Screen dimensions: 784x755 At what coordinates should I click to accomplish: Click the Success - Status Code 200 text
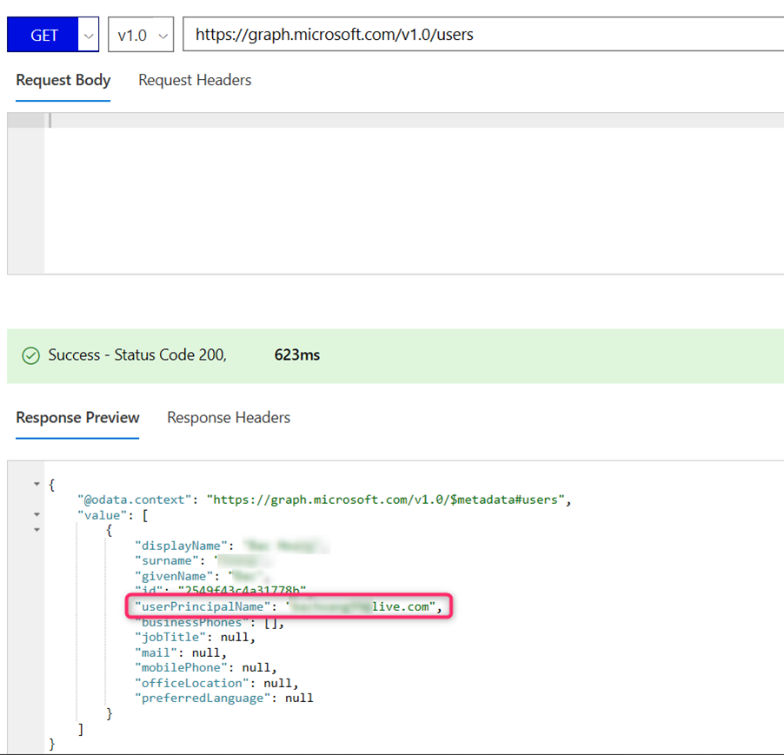pos(137,355)
